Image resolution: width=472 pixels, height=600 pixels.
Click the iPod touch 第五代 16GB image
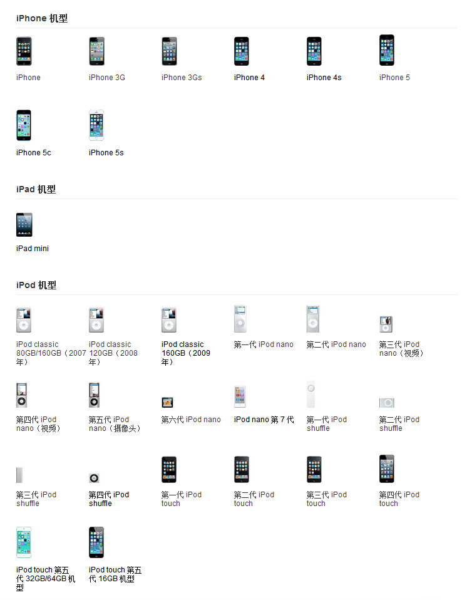96,542
